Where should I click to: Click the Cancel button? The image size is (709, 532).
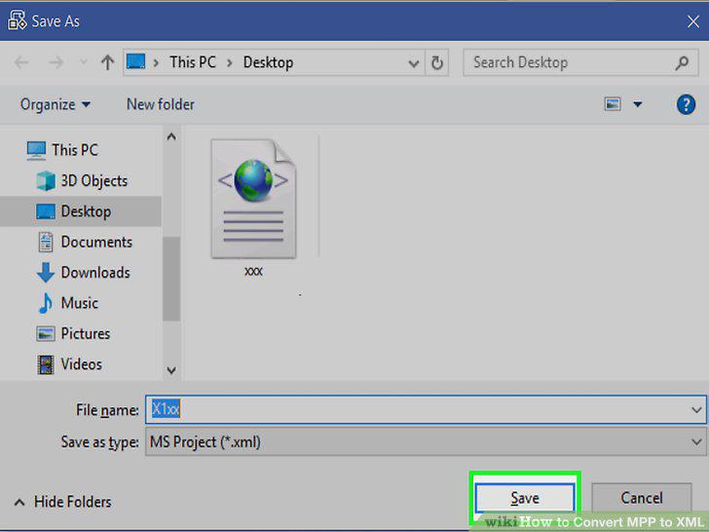pyautogui.click(x=641, y=498)
